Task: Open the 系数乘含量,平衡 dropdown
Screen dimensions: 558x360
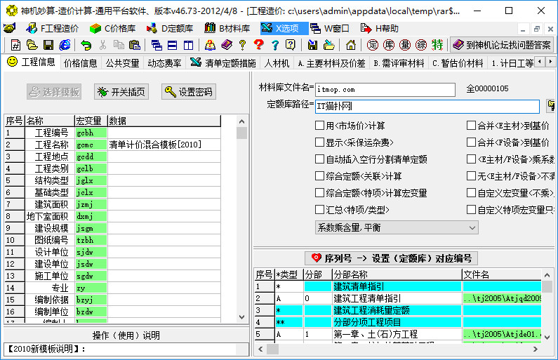Action: coord(397,227)
